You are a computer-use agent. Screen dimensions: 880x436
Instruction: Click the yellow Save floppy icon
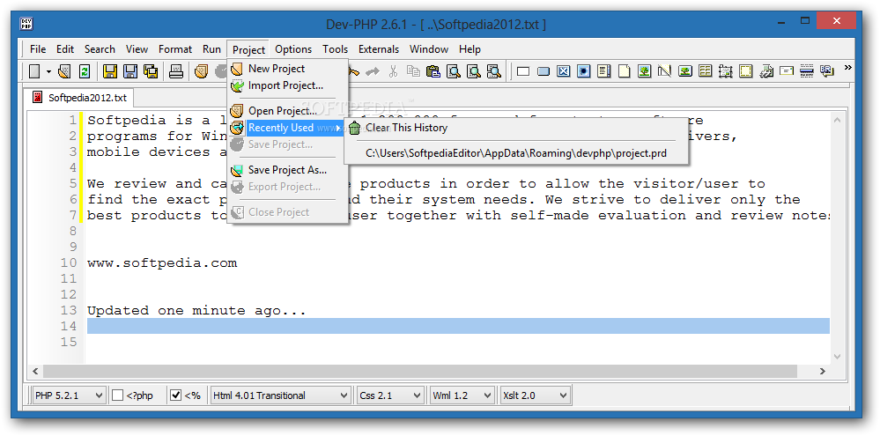(x=110, y=71)
